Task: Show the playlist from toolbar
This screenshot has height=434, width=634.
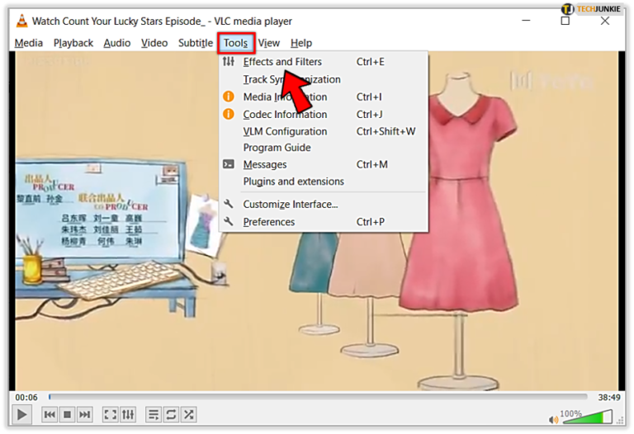Action: tap(154, 414)
